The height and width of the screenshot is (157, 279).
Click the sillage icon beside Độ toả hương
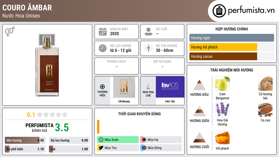click(x=148, y=48)
